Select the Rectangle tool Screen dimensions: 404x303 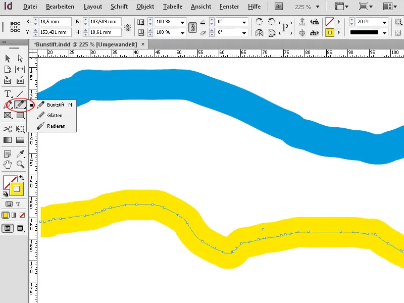20,115
